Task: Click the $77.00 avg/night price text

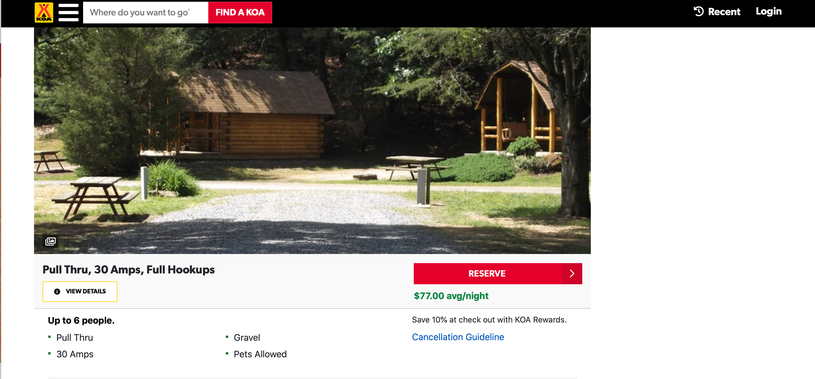Action: pyautogui.click(x=451, y=296)
